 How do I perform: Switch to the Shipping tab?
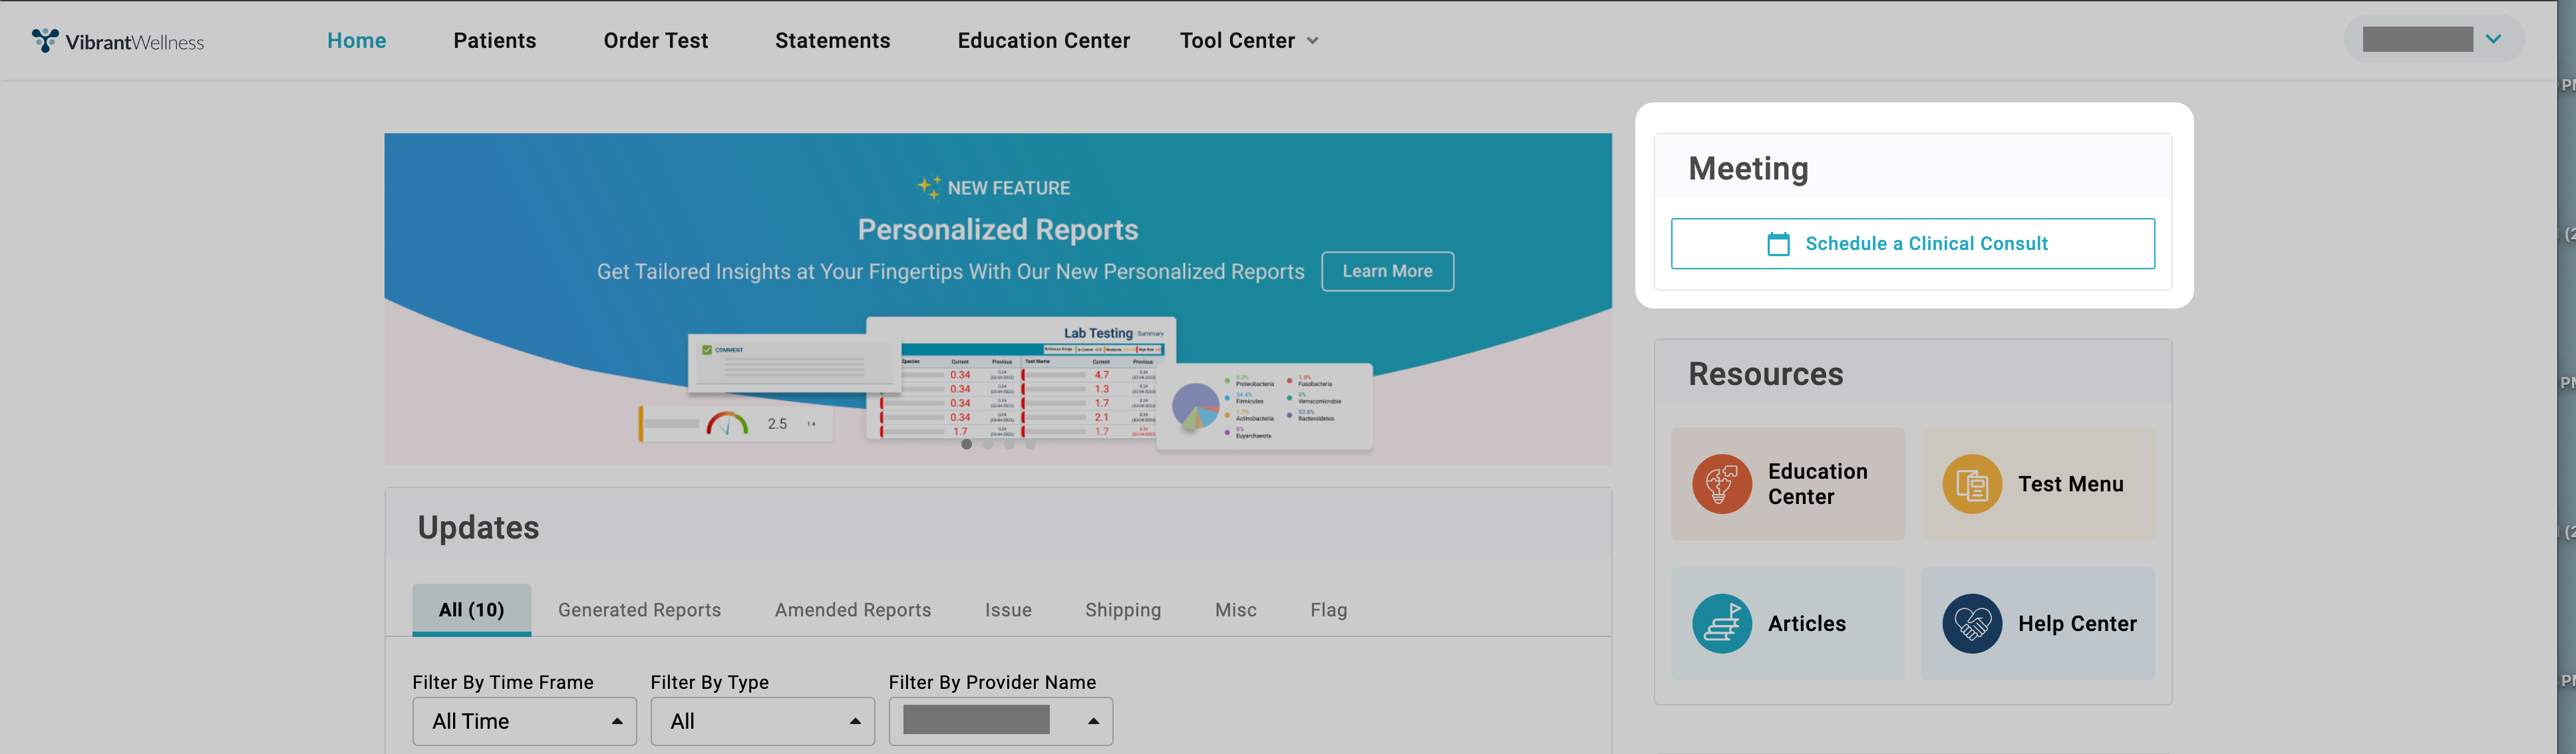tap(1123, 610)
